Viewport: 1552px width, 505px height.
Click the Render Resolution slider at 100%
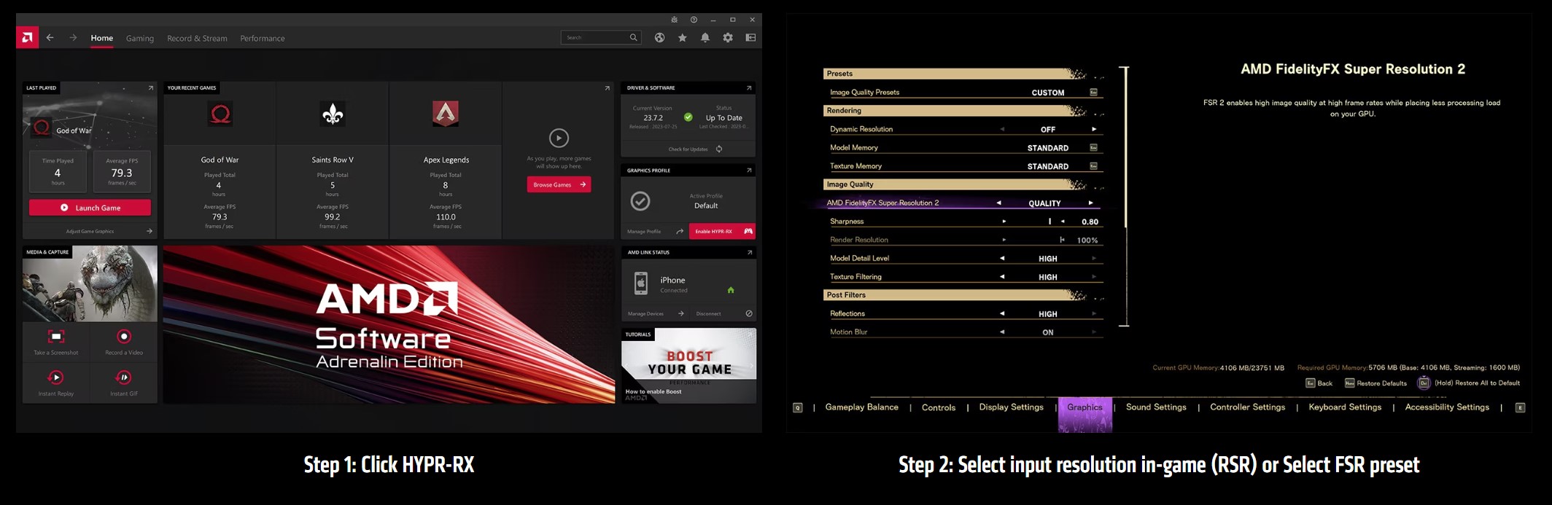pyautogui.click(x=1062, y=240)
